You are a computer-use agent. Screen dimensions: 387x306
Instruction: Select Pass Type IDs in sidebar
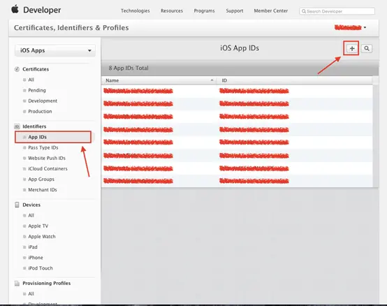coord(43,147)
